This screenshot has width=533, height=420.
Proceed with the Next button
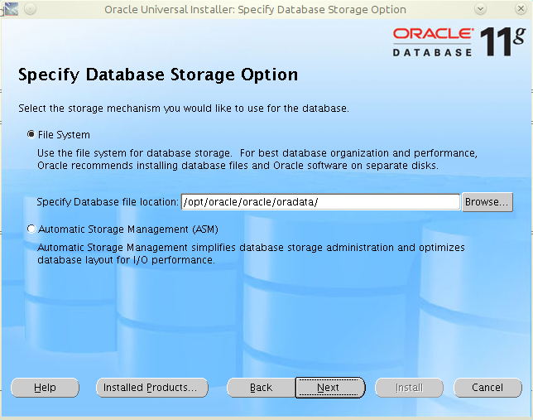coord(330,388)
